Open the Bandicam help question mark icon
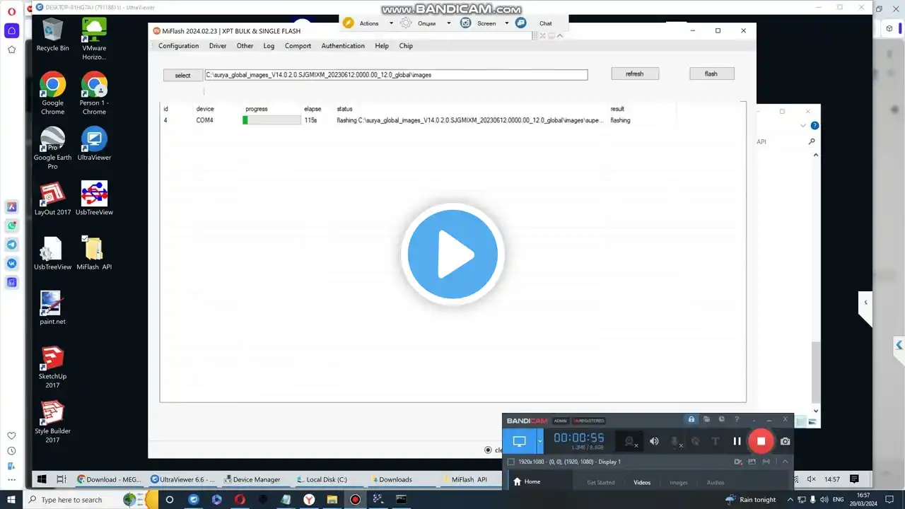Viewport: 905px width, 509px height. [x=737, y=419]
